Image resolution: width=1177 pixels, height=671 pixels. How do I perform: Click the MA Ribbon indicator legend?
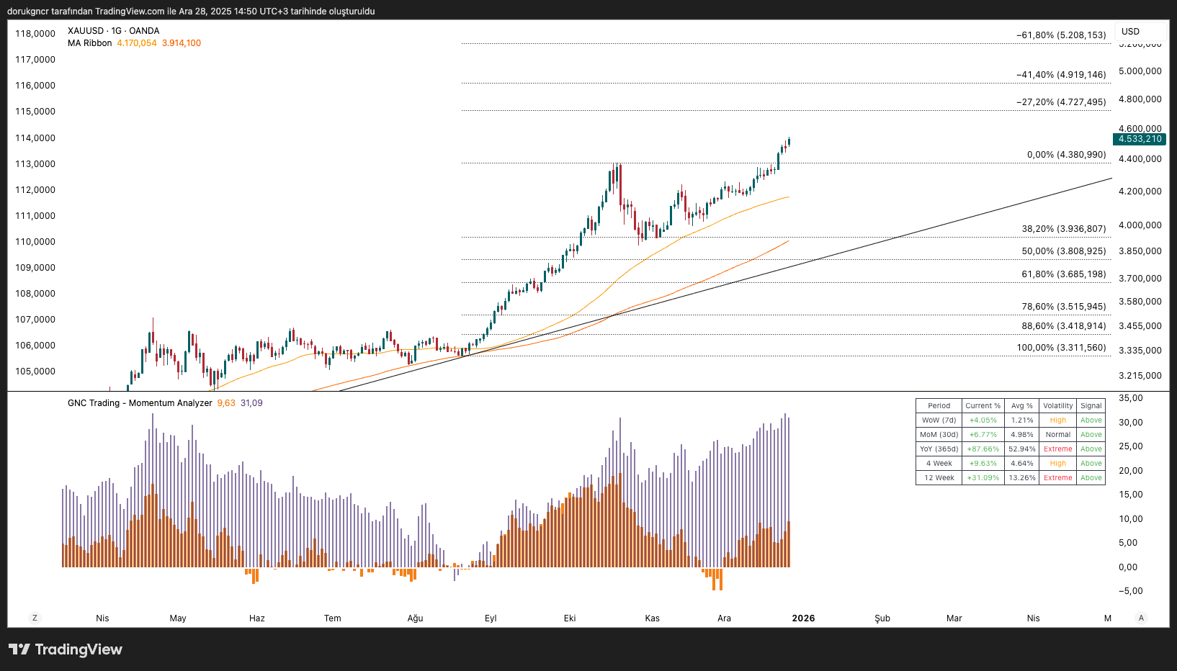click(90, 43)
